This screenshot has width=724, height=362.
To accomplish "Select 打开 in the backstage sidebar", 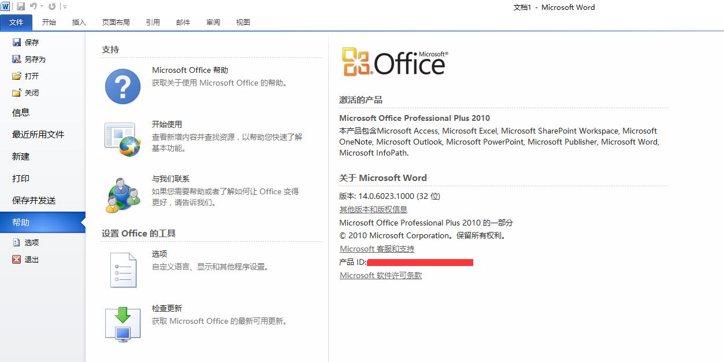I will click(32, 76).
